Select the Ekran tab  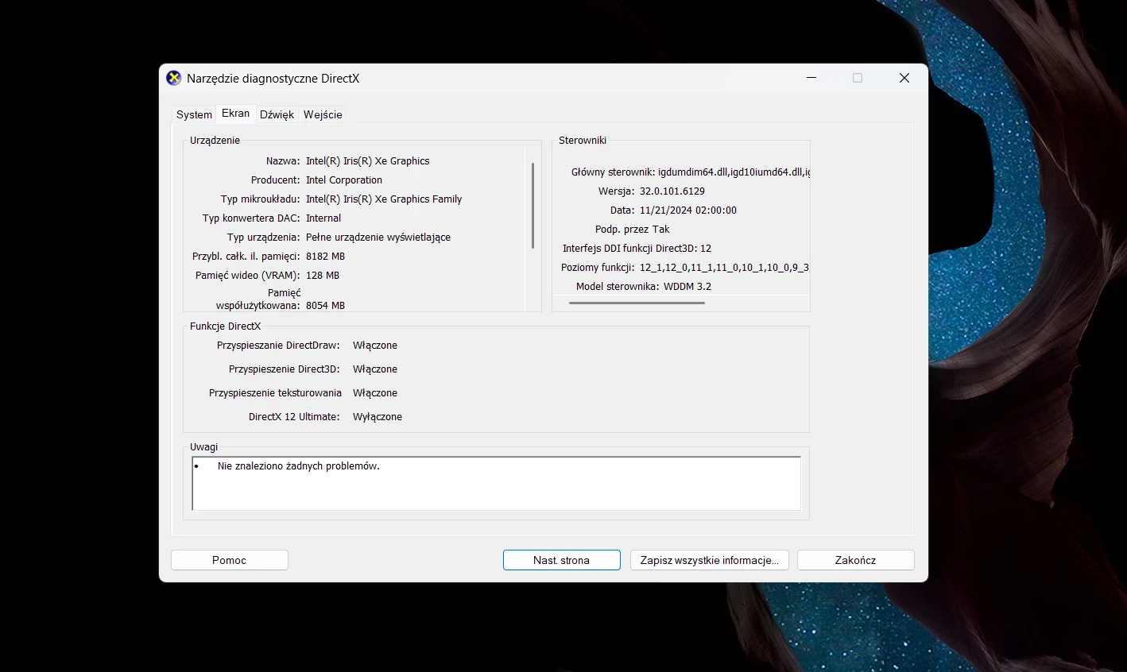[235, 114]
